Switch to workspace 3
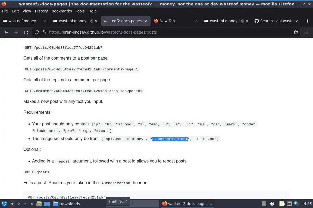Image resolution: width=313 pixels, height=208 pixels. pyautogui.click(x=25, y=204)
